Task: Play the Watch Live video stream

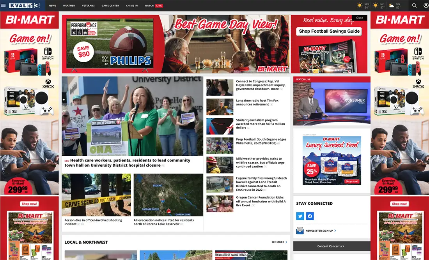Action: tap(331, 104)
